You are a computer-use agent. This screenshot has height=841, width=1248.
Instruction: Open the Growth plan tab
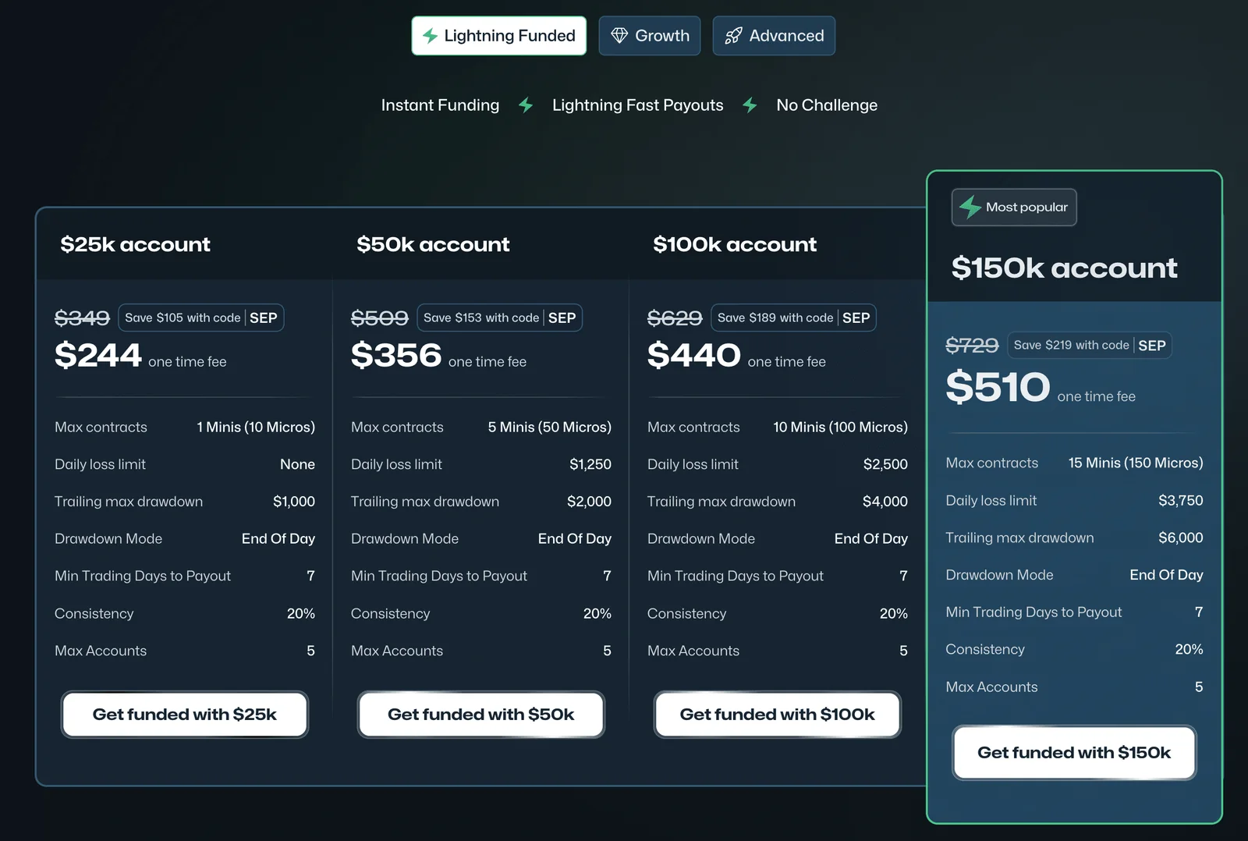(649, 36)
